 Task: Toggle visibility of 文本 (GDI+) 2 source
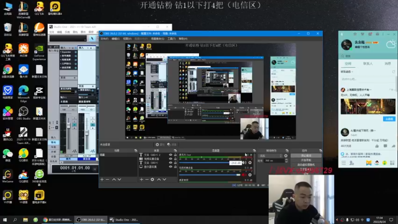171,155
